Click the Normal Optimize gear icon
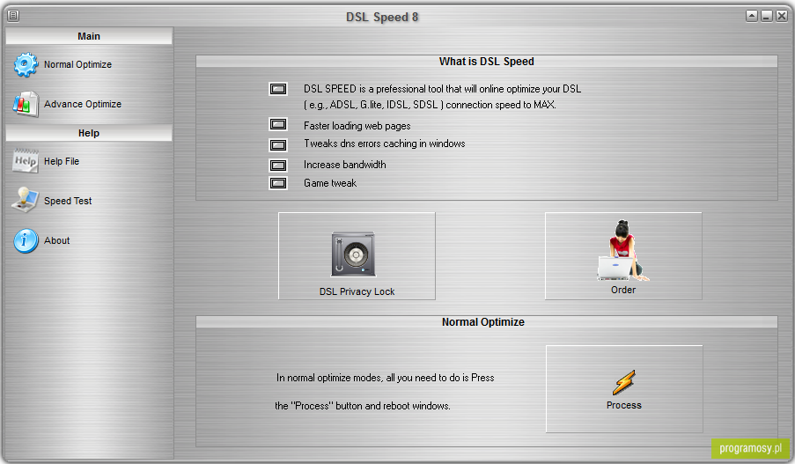Viewport: 795px width, 464px height. click(x=26, y=65)
